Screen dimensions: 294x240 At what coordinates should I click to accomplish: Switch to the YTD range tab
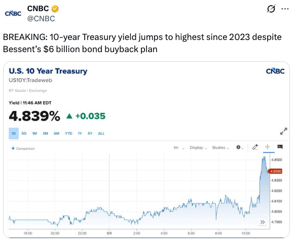68,133
